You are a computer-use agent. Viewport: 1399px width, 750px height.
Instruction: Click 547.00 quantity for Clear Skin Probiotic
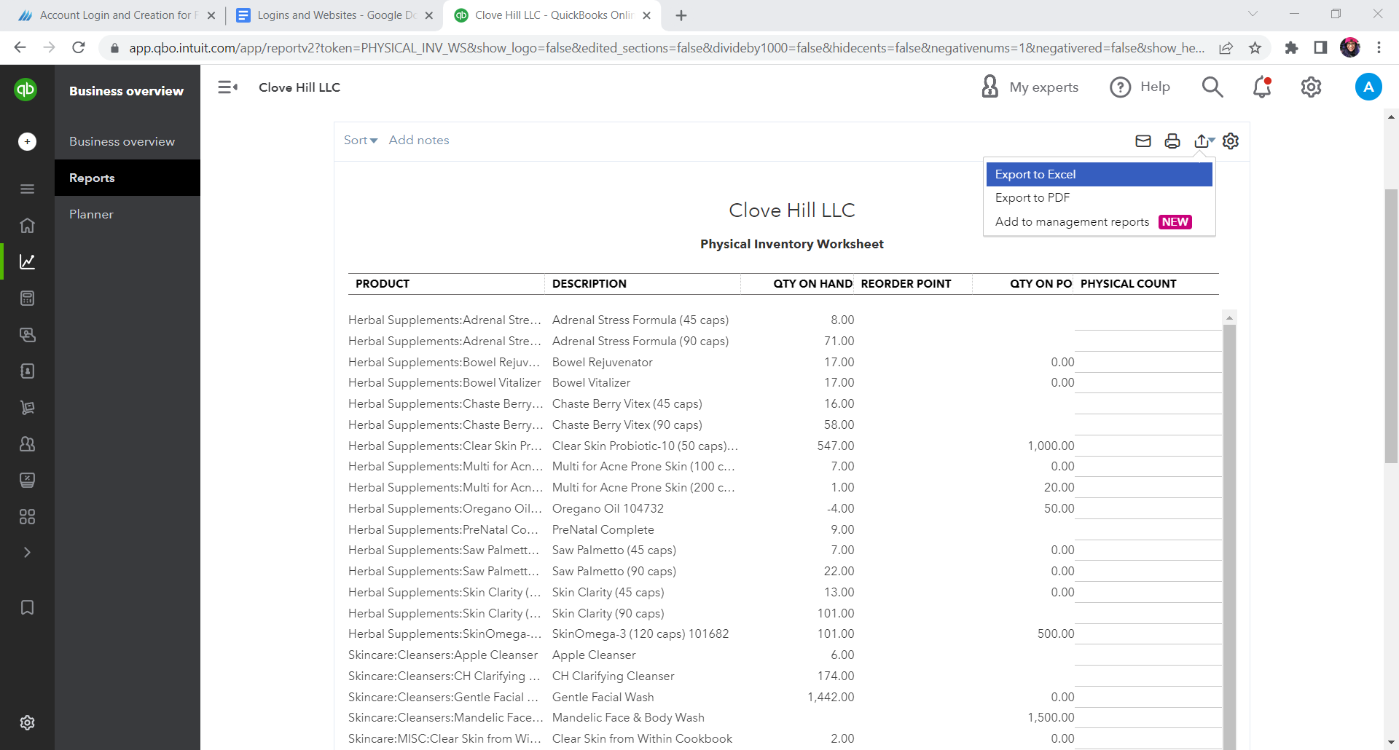pyautogui.click(x=836, y=446)
